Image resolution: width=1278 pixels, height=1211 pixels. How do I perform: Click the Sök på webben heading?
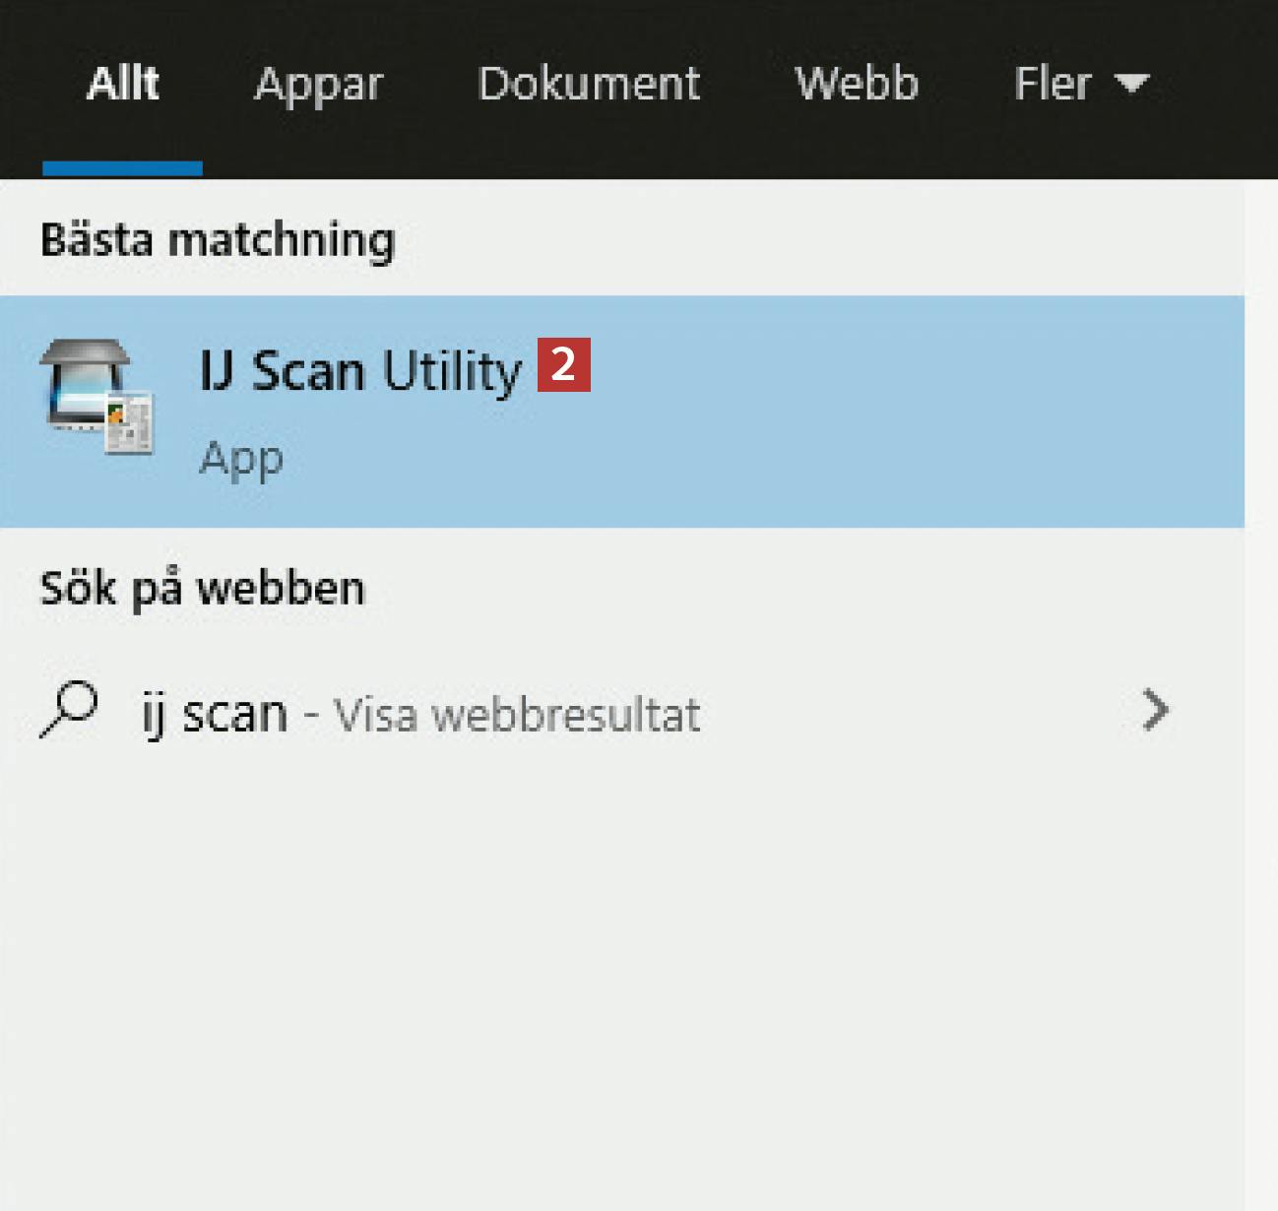pos(202,589)
